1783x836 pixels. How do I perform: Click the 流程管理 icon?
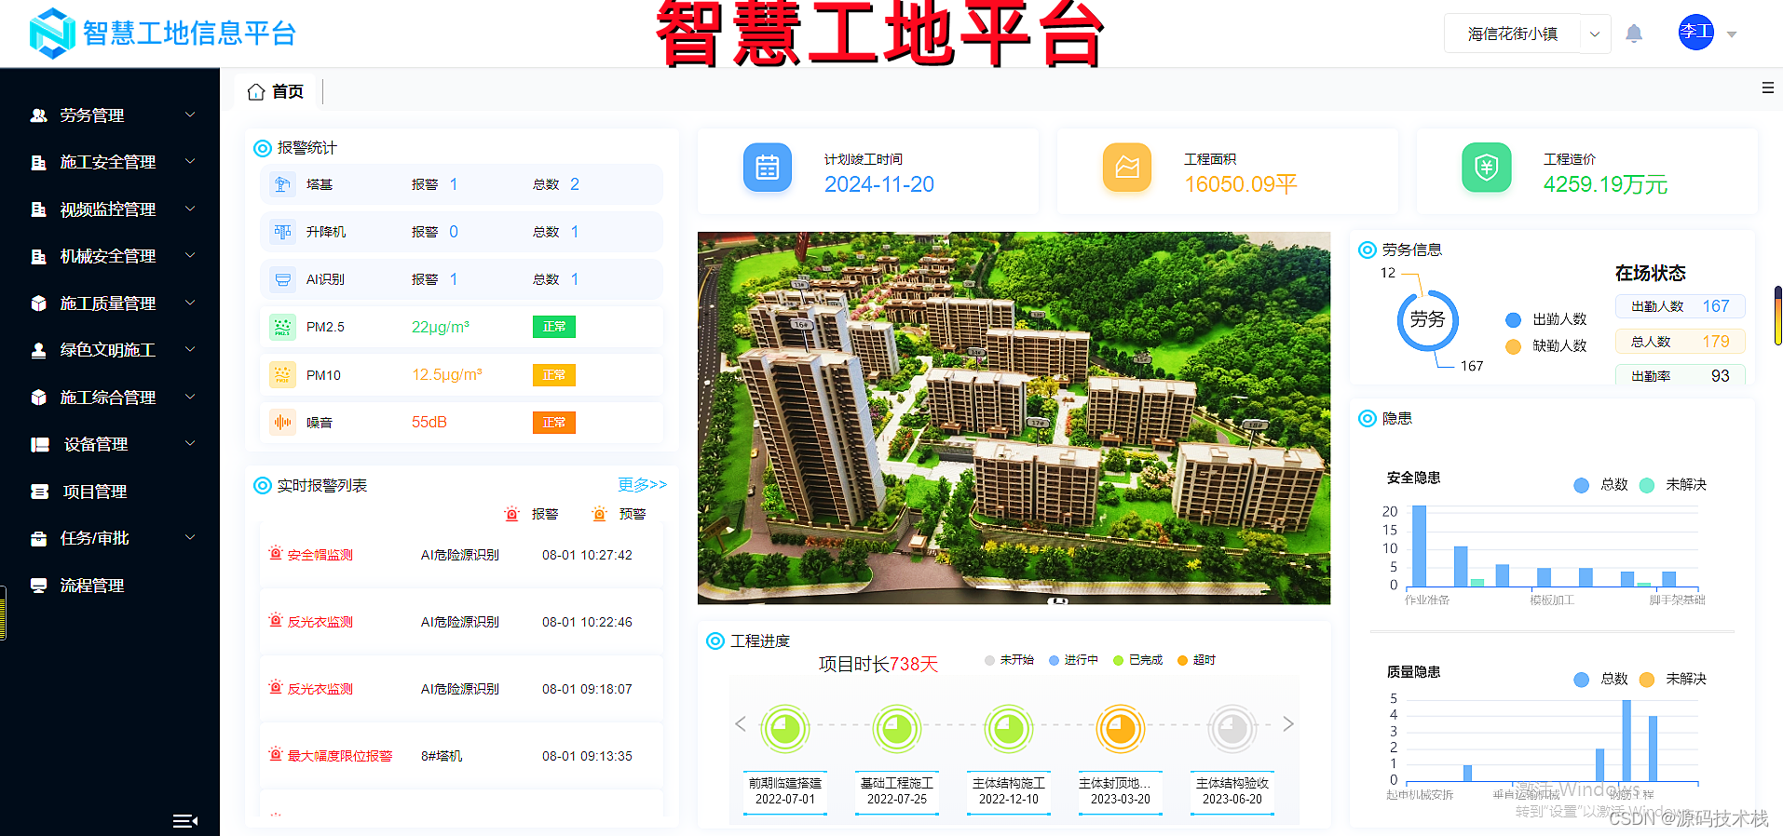[x=38, y=586]
